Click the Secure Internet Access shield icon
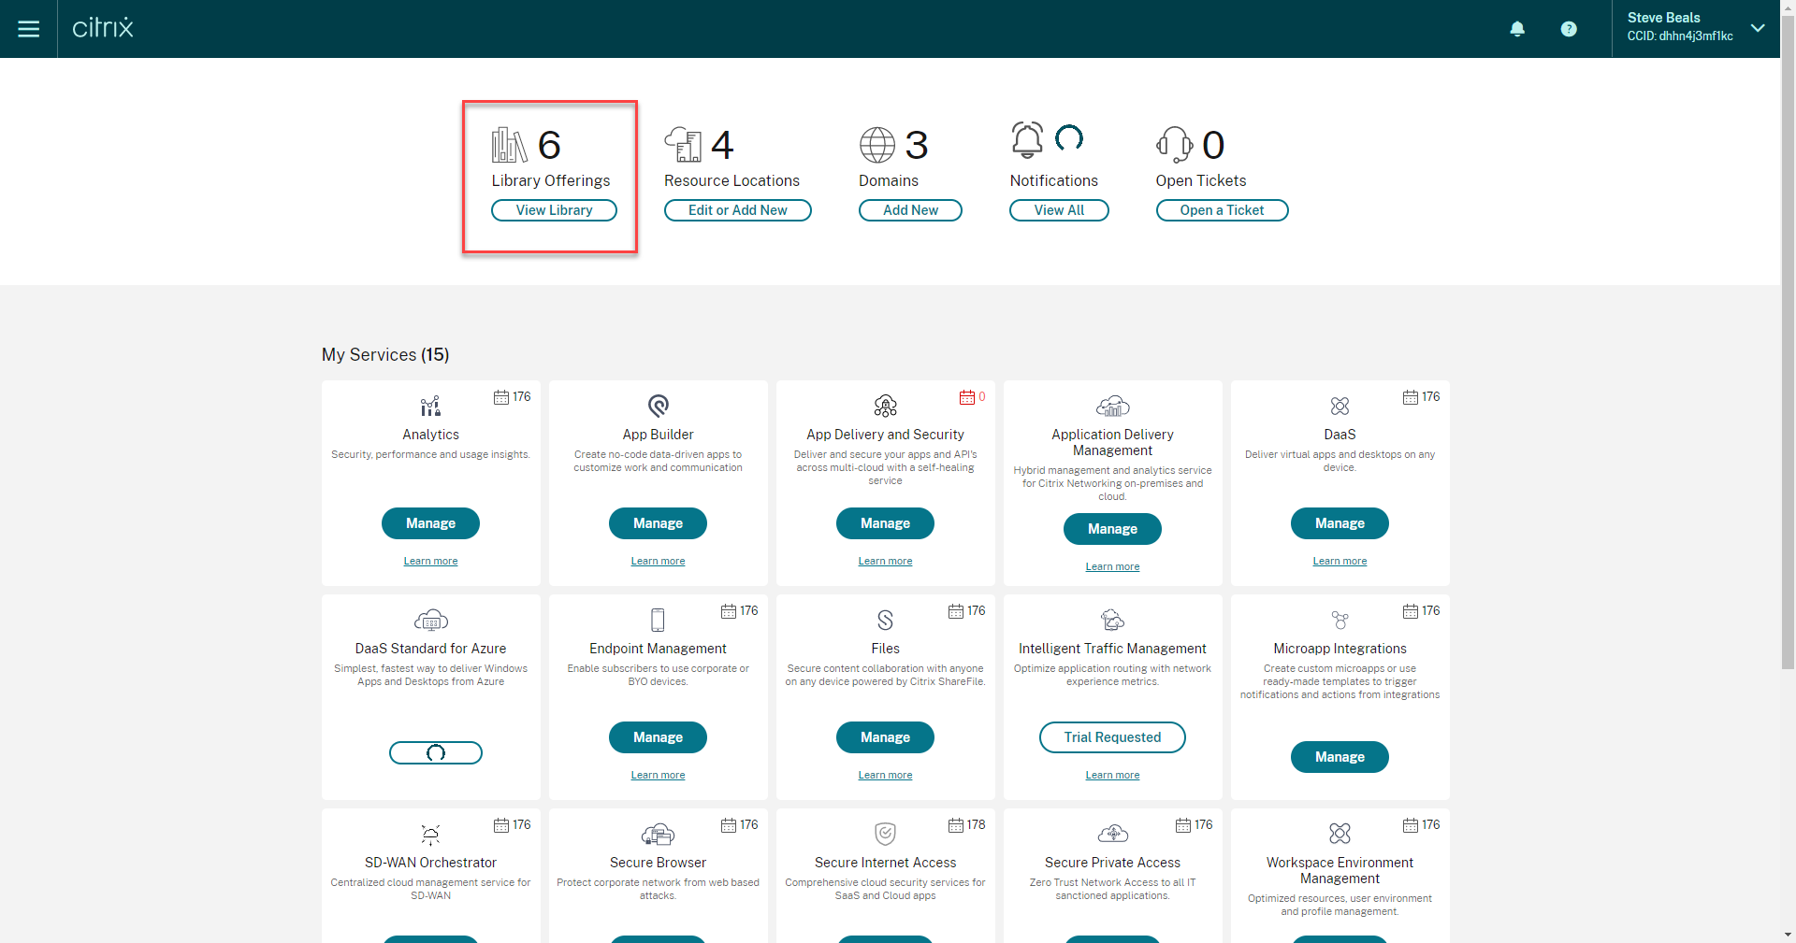 click(886, 834)
